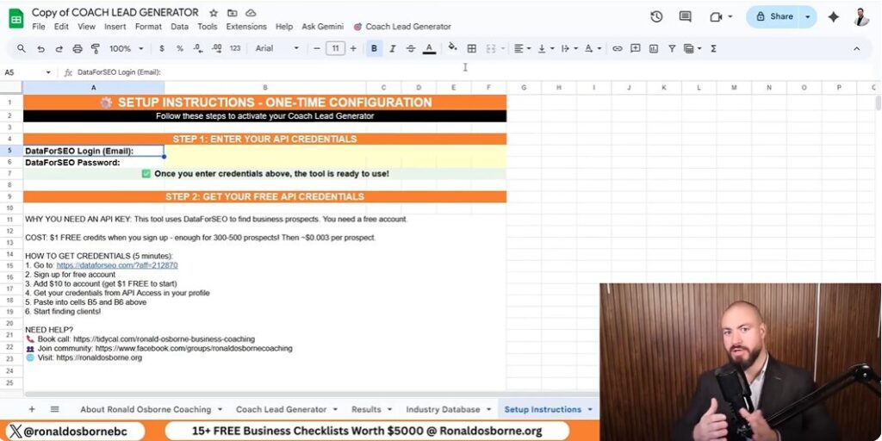Open the Data menu
This screenshot has width=882, height=441.
point(179,27)
